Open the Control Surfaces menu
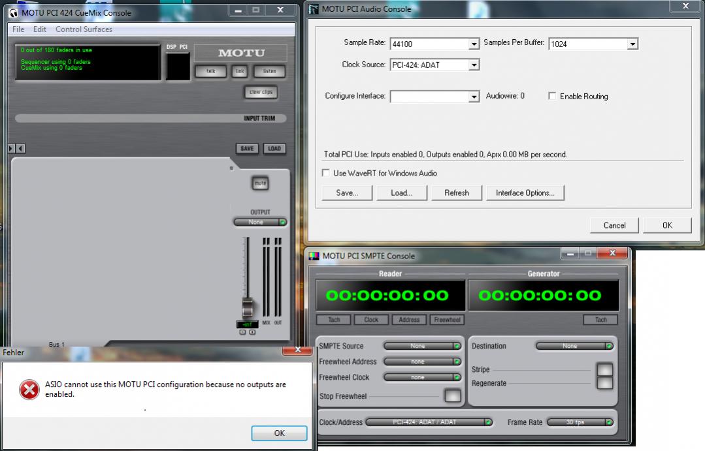705x451 pixels. click(84, 29)
